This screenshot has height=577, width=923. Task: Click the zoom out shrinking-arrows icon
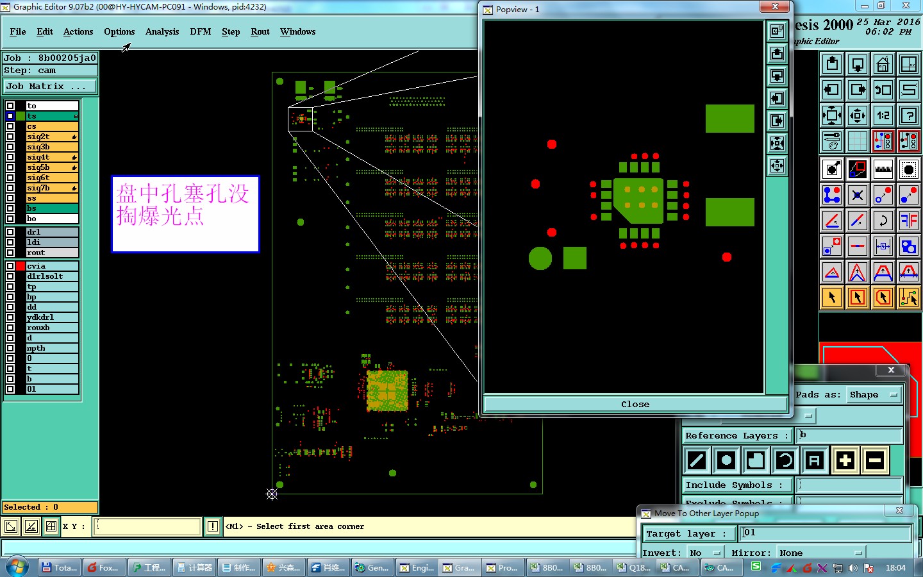858,115
